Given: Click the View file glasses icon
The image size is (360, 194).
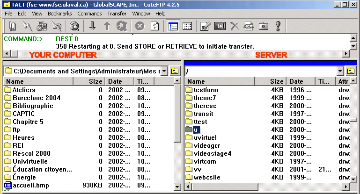Looking at the screenshot, I should [249, 26].
